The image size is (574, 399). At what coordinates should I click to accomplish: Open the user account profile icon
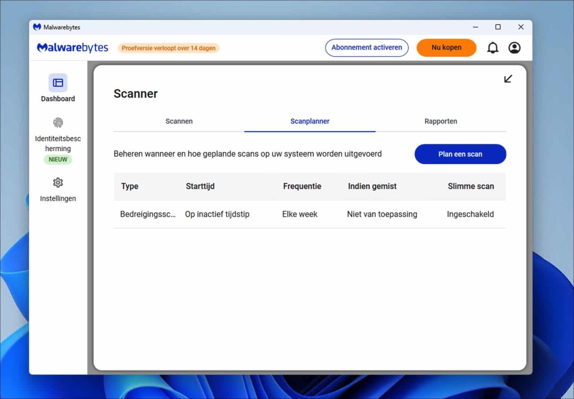pos(514,48)
